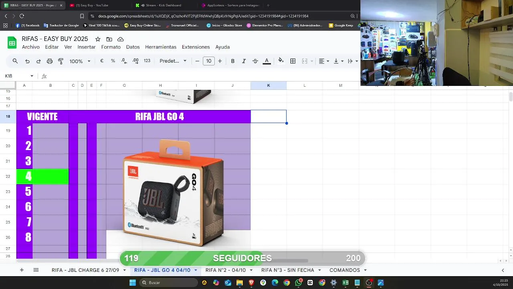This screenshot has height=289, width=513.
Task: Switch to RIFA - JBL CHARGE 6 27/09 sheet
Action: click(x=85, y=270)
